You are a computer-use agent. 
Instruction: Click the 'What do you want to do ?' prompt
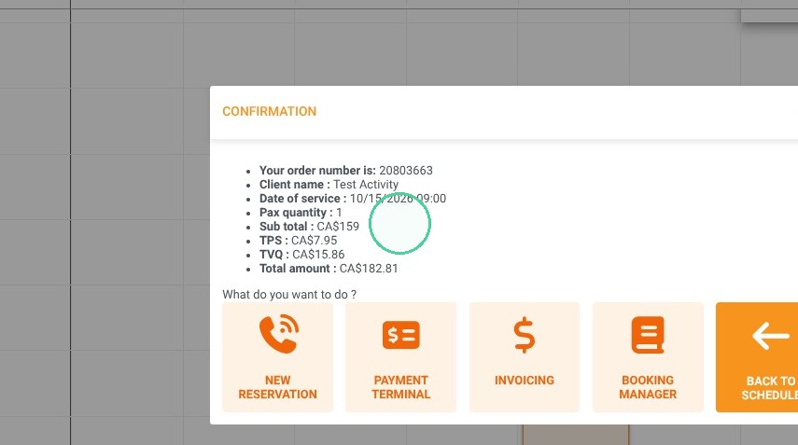click(x=289, y=295)
